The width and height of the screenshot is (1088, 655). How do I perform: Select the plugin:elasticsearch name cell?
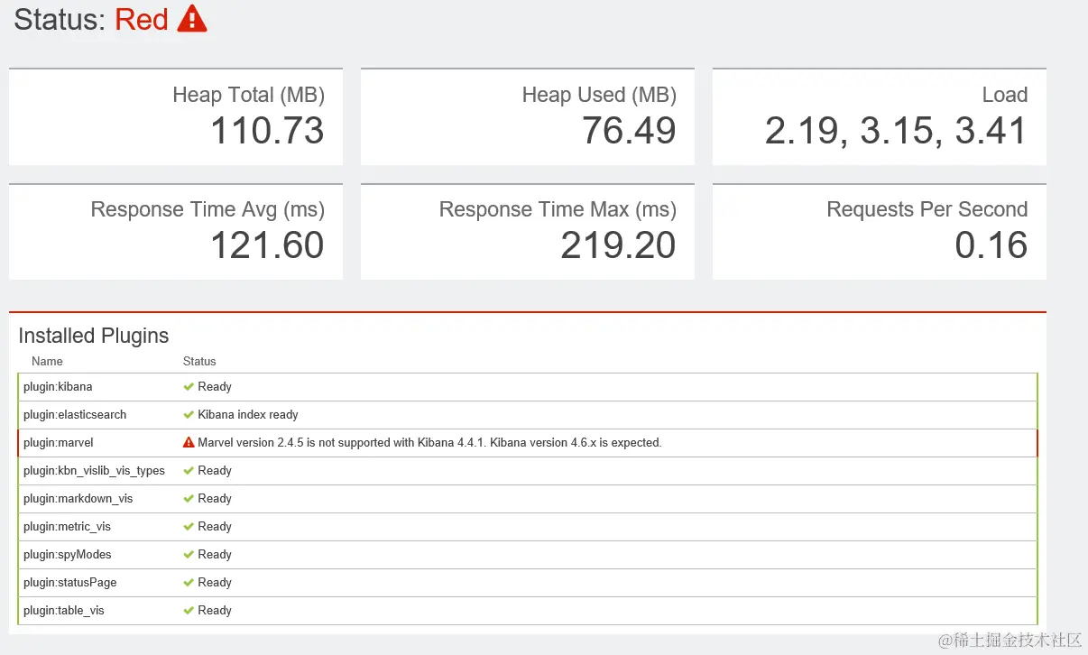click(x=75, y=415)
